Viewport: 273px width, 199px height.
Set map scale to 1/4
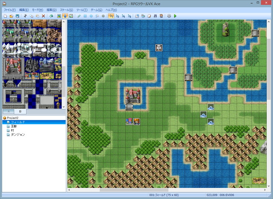pos(123,16)
